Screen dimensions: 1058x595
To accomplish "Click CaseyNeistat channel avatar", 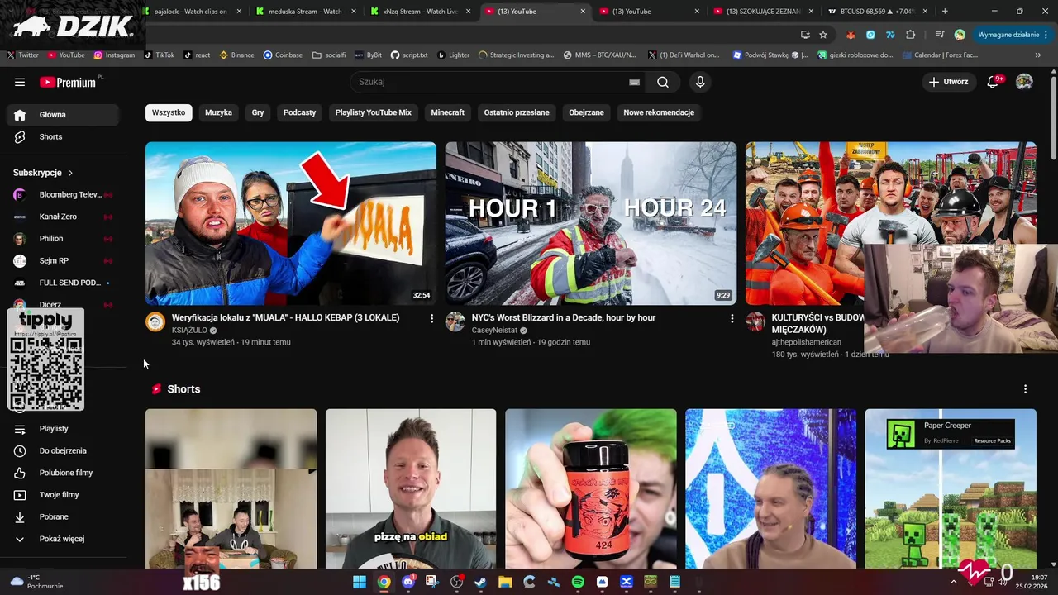I will (x=455, y=321).
